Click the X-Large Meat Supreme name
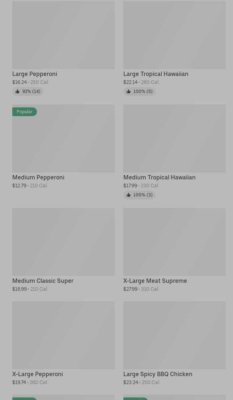Image resolution: width=233 pixels, height=400 pixels. 155,281
